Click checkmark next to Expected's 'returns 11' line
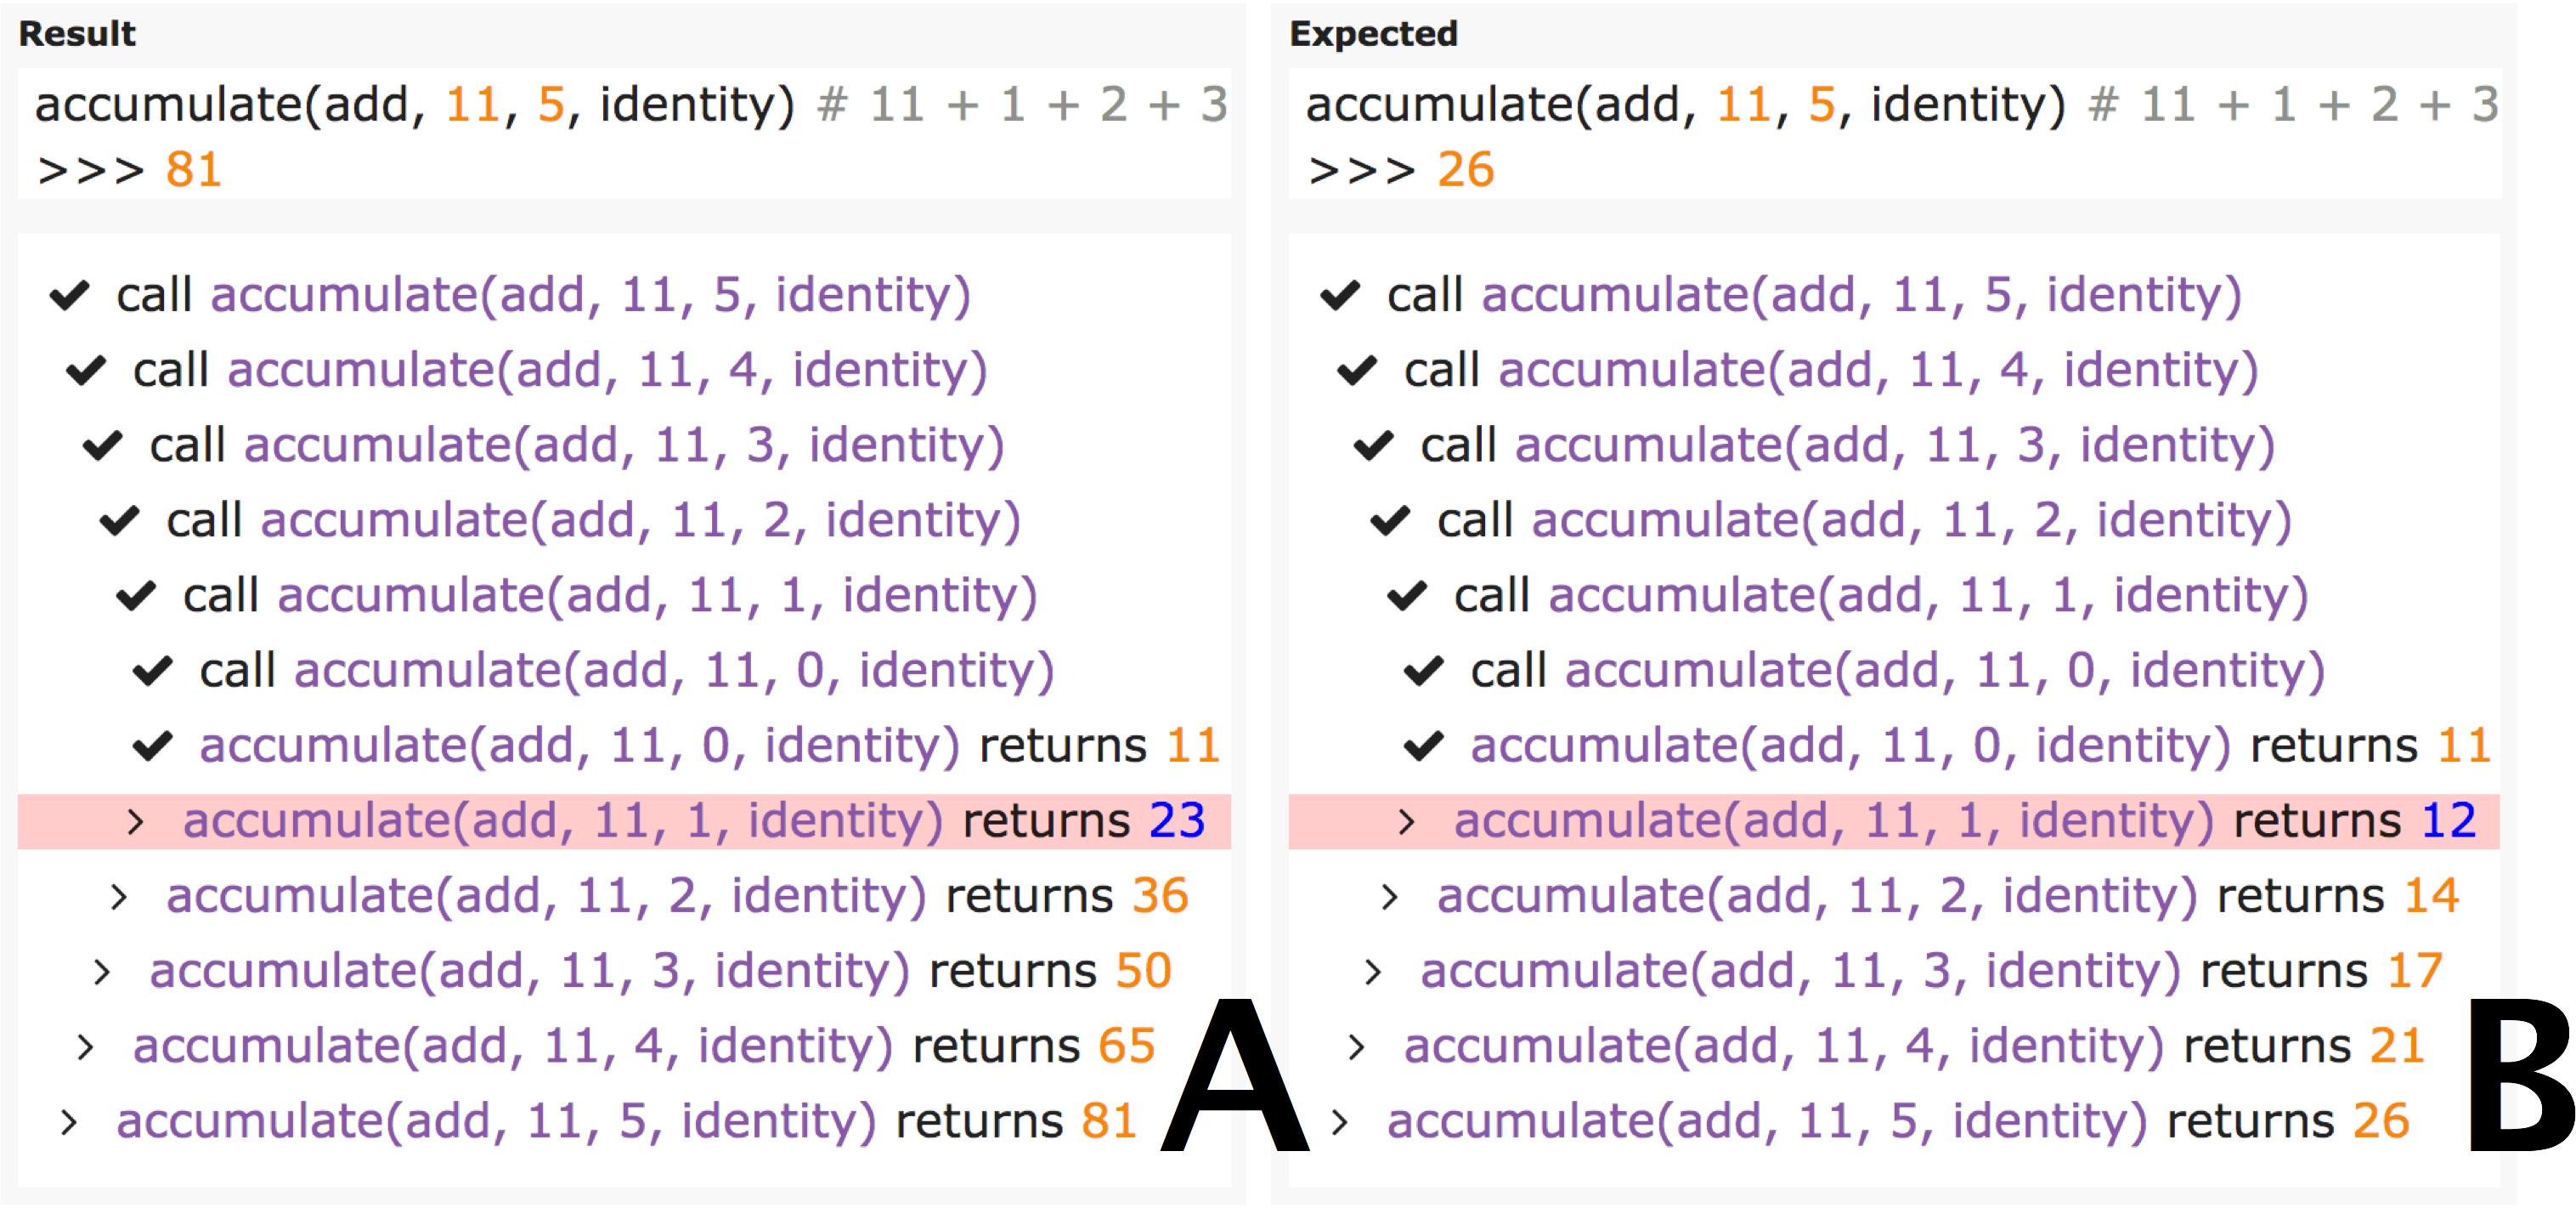The height and width of the screenshot is (1208, 2576). coord(1423,746)
